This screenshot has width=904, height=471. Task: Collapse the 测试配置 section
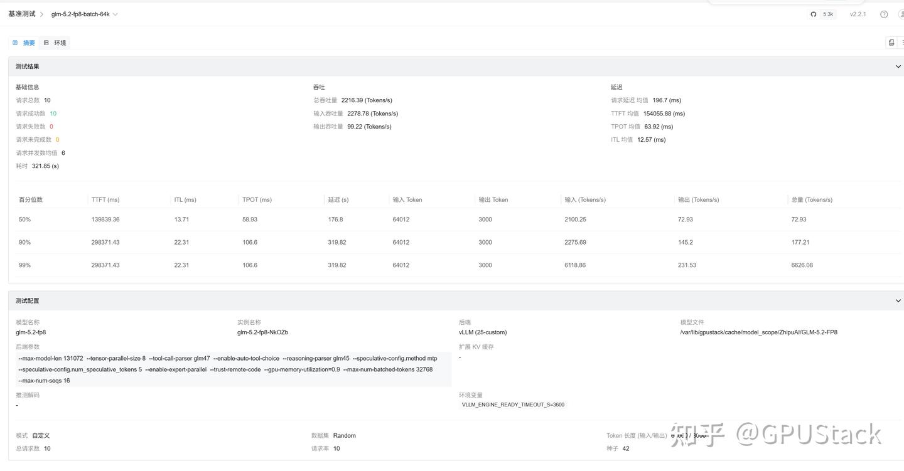coord(898,301)
